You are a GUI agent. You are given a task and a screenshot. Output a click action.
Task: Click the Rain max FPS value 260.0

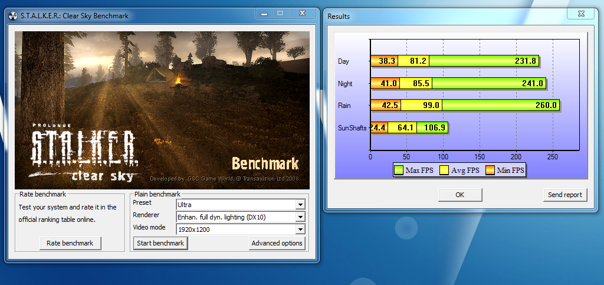click(546, 105)
